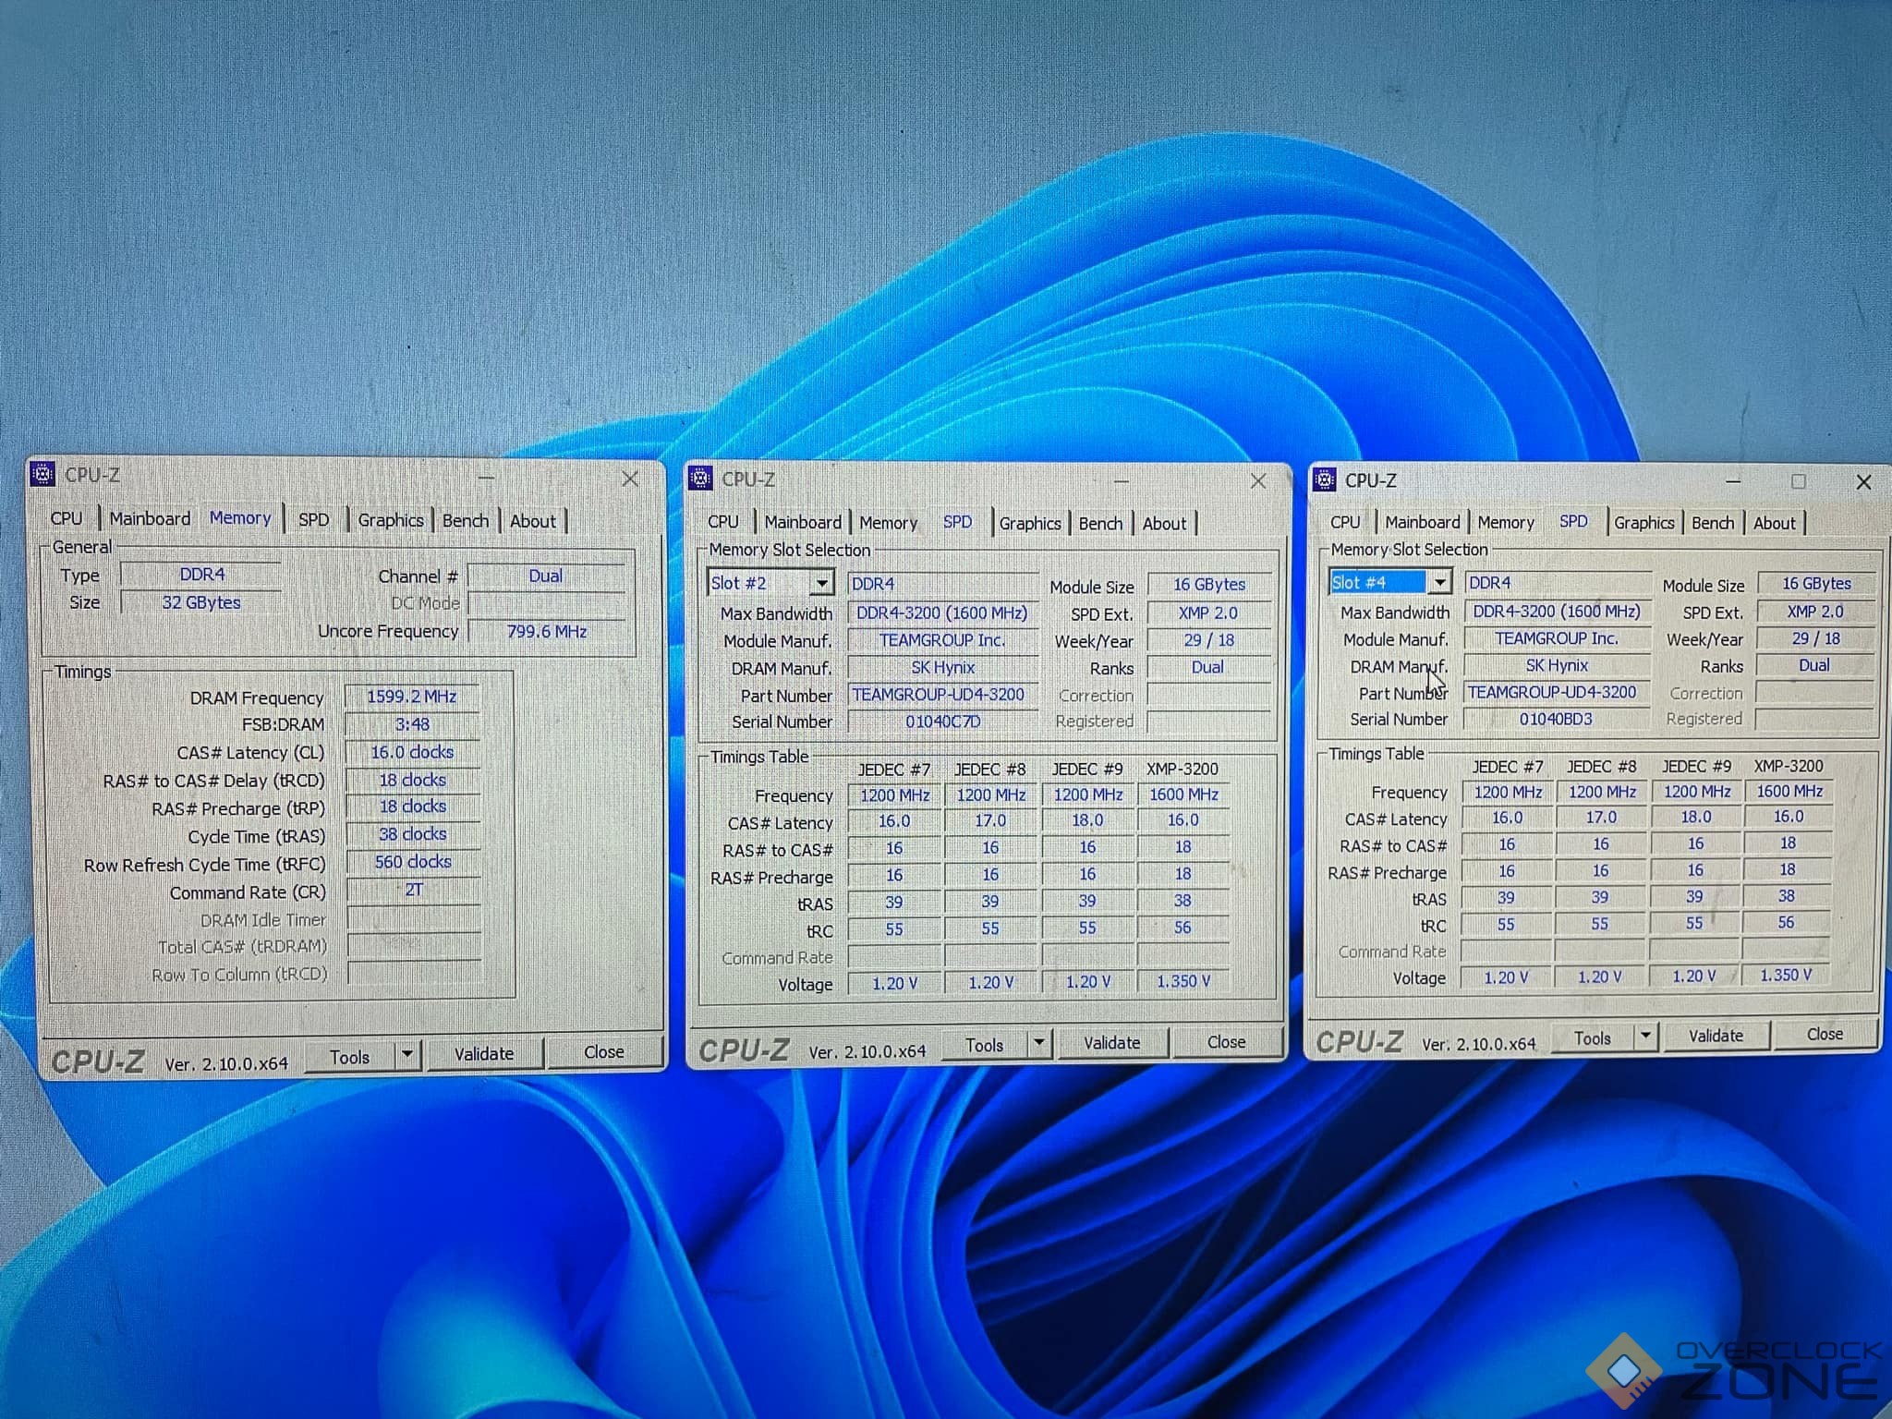Viewport: 1892px width, 1419px height.
Task: Click Tools button in right CPU-Z window
Action: point(1593,1038)
